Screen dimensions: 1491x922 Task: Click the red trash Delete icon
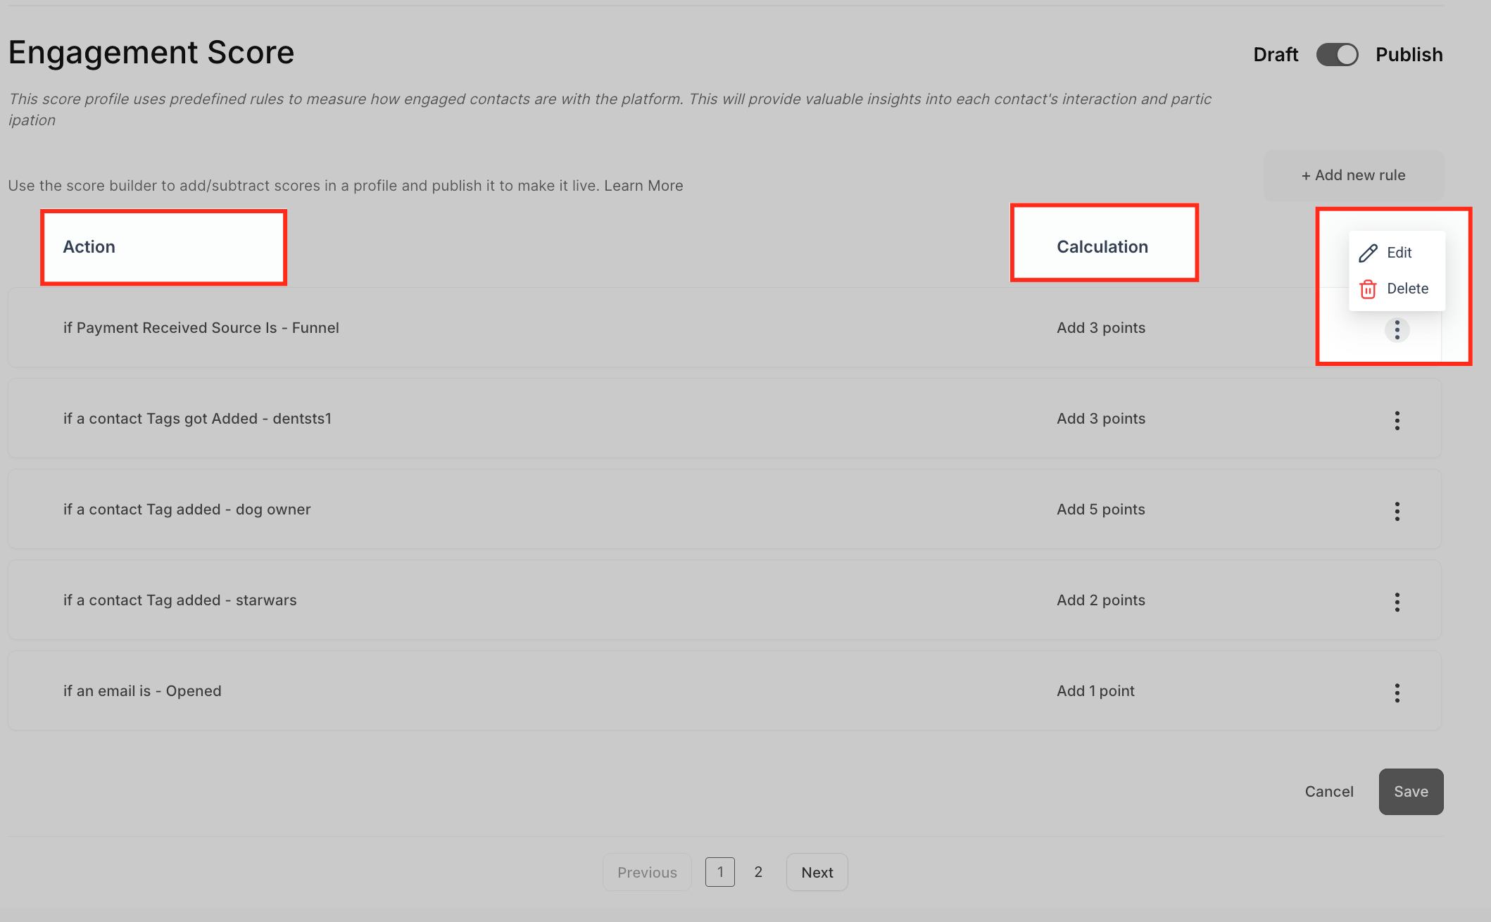click(1368, 289)
